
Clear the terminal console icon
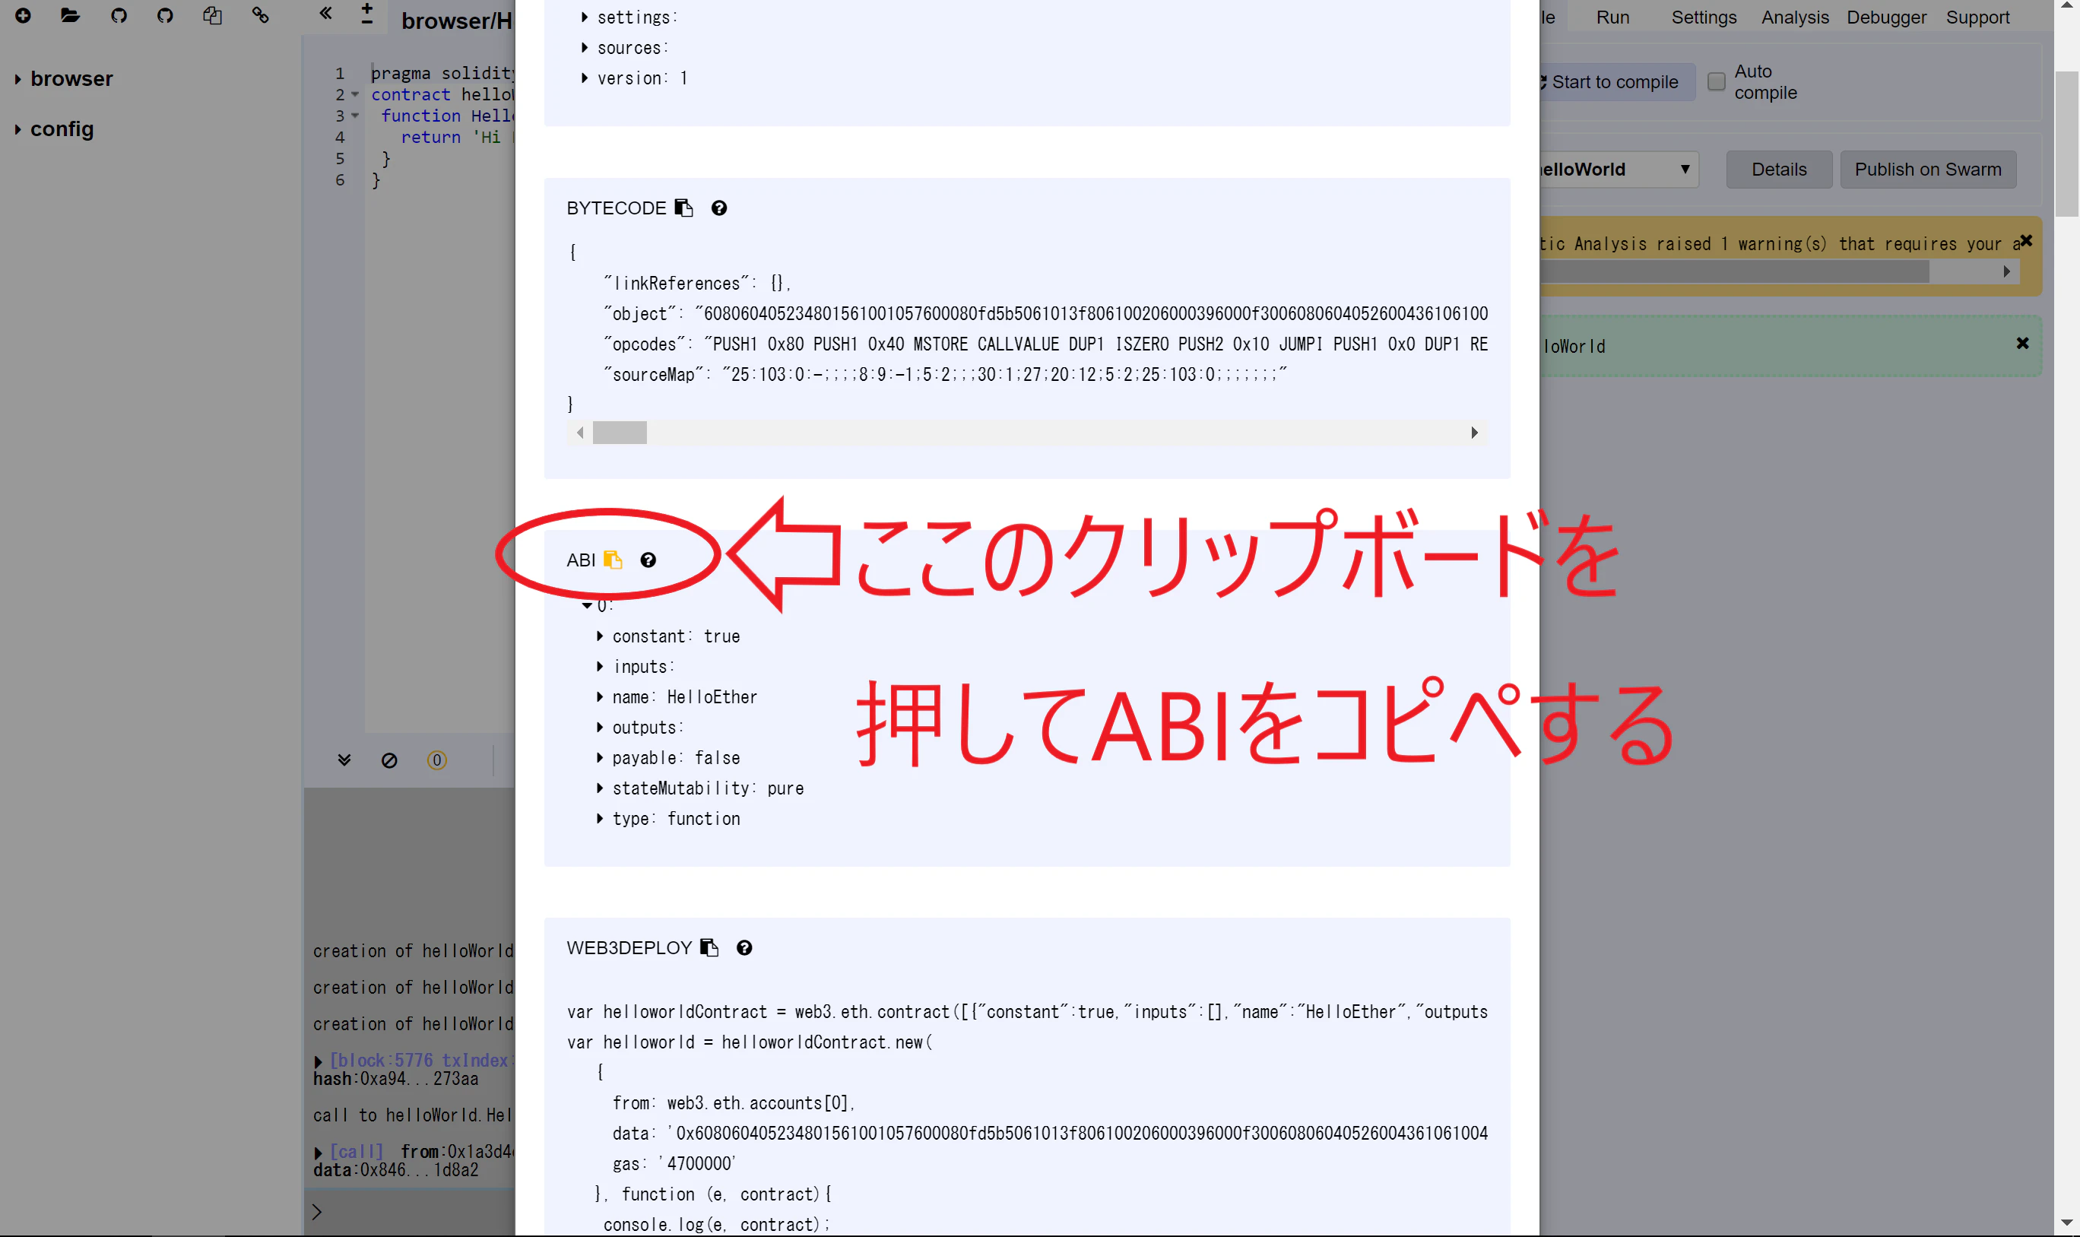click(x=389, y=760)
